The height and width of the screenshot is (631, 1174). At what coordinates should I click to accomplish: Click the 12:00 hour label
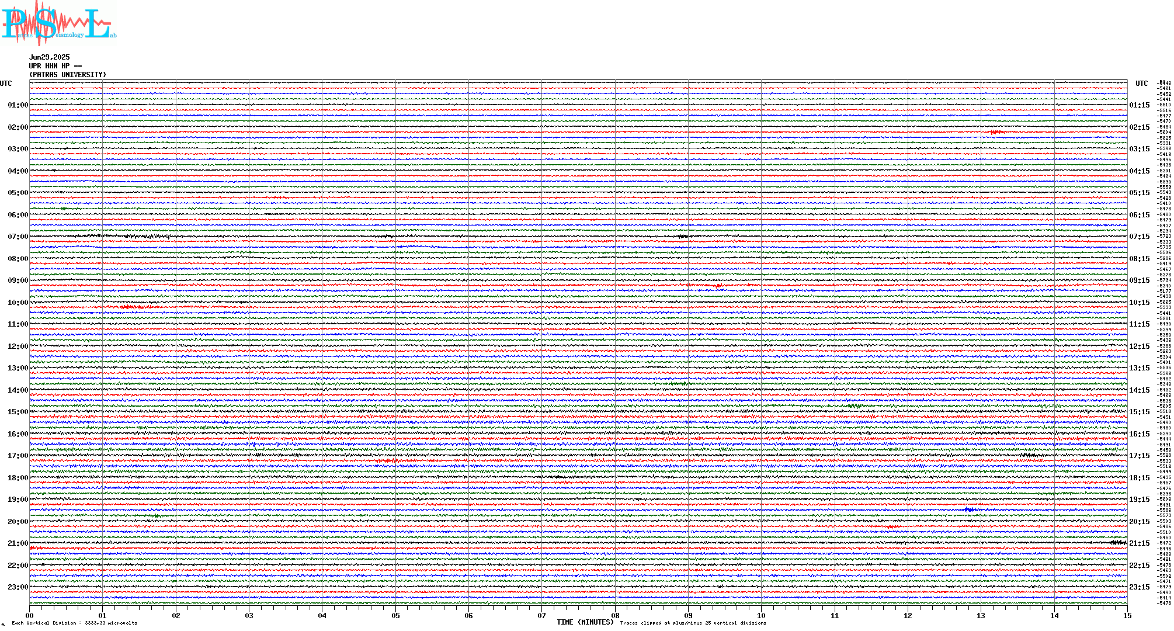click(18, 346)
